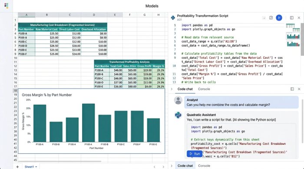
Task: Click the P100-G bar in the chart
Action: pos(153,130)
